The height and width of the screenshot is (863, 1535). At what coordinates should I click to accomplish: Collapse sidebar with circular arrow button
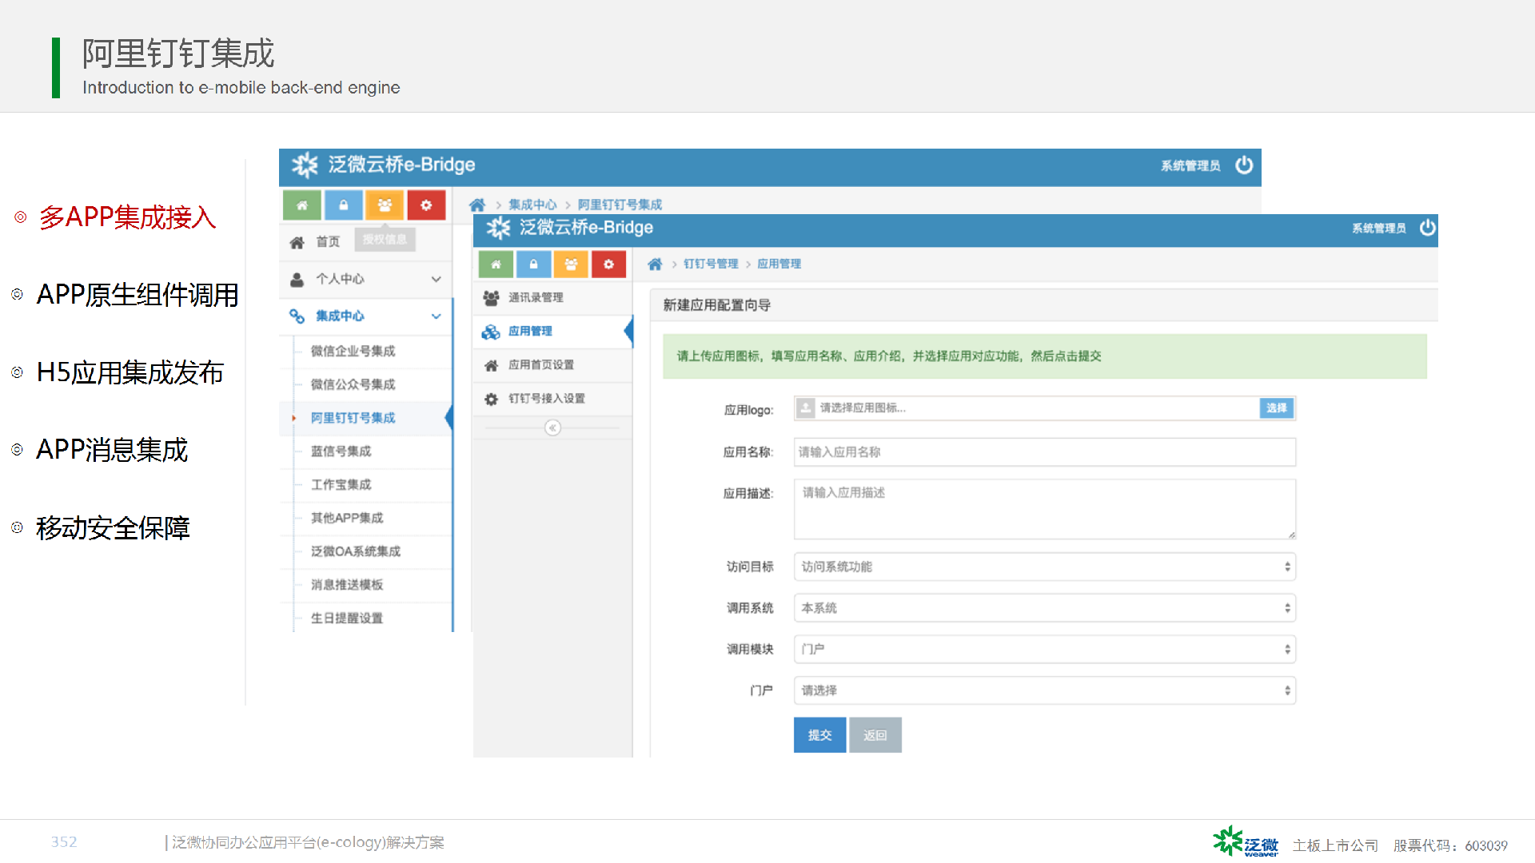tap(552, 428)
